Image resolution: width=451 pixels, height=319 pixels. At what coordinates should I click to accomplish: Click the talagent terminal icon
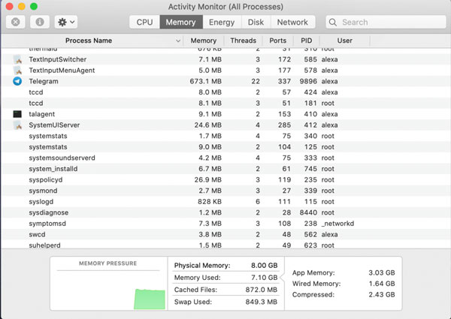[17, 114]
